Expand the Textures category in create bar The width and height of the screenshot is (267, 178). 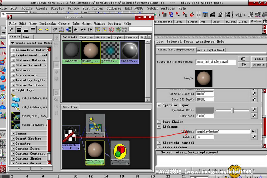[13, 70]
